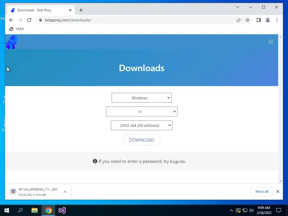Click the volume speaker tray icon
The width and height of the screenshot is (288, 216).
[x=251, y=210]
